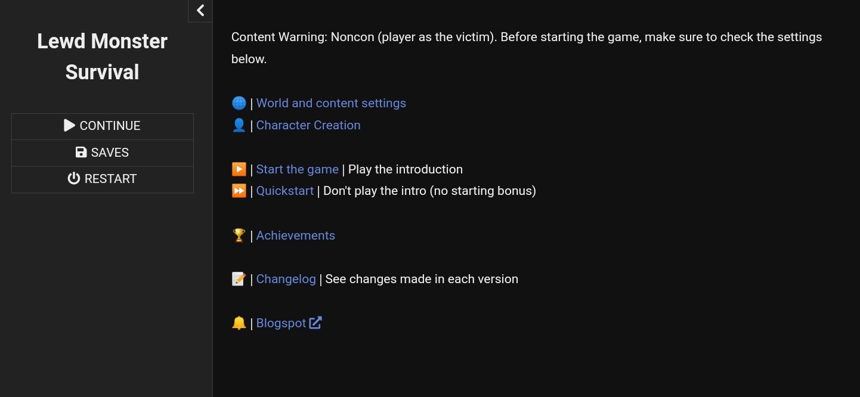Click the person icon beside Character Creation
This screenshot has height=397, width=860.
(239, 125)
